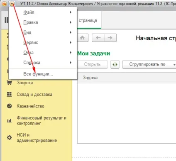The height and width of the screenshot is (161, 176).
Task: Open the Сервис submenu
Action: [43, 43]
